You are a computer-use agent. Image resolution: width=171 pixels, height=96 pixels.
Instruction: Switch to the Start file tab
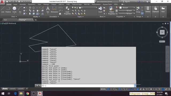pyautogui.click(x=5, y=20)
